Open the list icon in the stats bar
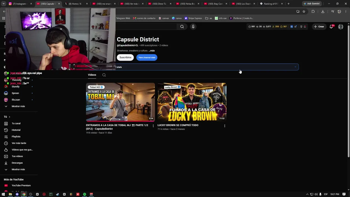Image resolution: width=350 pixels, height=197 pixels. 295,27
